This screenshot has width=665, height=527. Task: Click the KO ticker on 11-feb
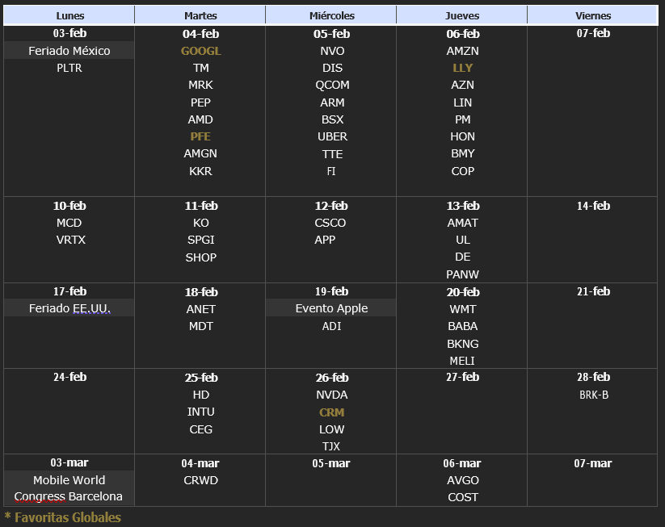pyautogui.click(x=200, y=223)
